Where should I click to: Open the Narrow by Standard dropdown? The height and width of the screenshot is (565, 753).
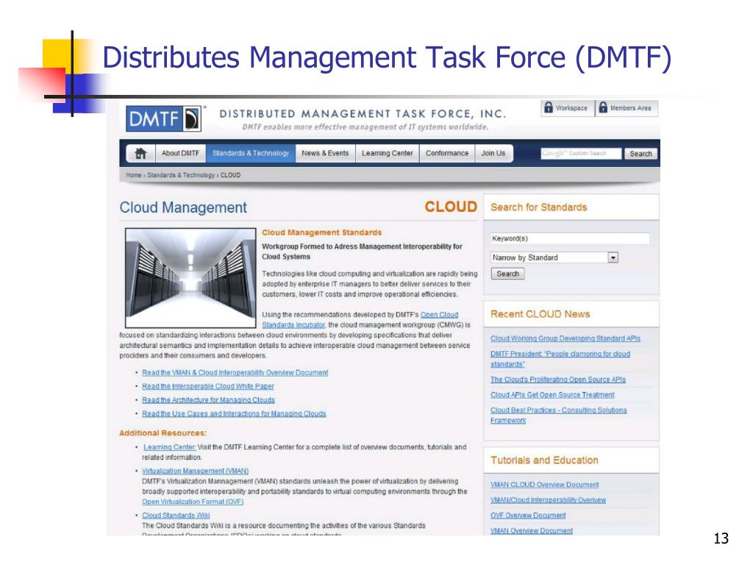pyautogui.click(x=554, y=257)
